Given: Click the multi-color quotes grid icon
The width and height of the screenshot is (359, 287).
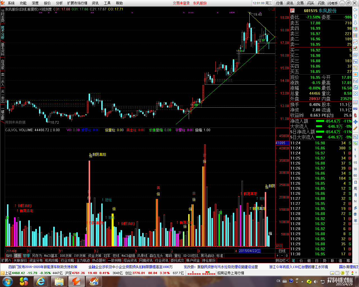Looking at the screenshot, I should coord(355,35).
